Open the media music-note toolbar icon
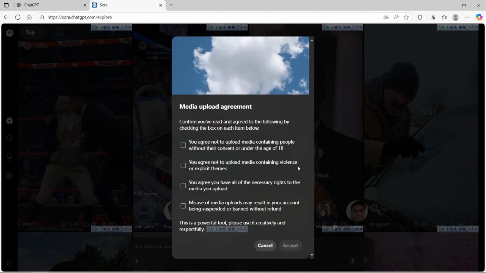Viewport: 486px width, 273px height. click(433, 17)
